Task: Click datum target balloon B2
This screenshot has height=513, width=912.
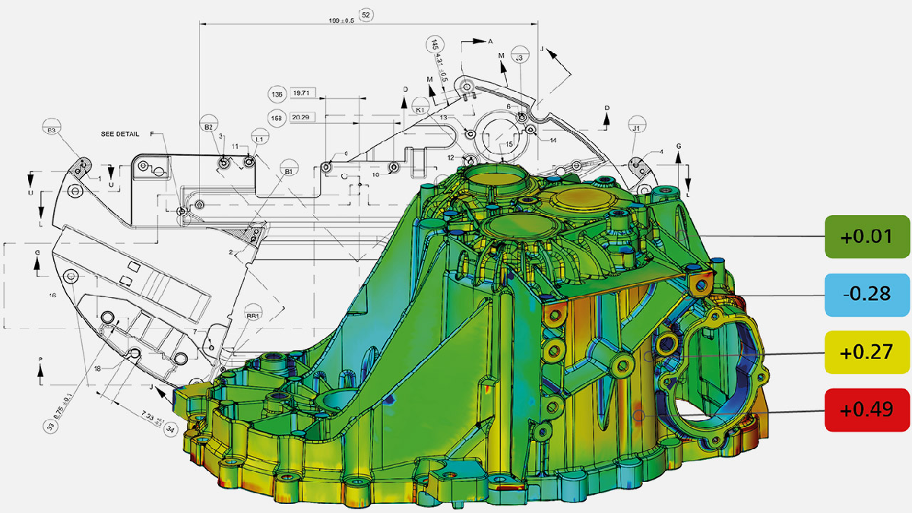Action: click(x=208, y=126)
